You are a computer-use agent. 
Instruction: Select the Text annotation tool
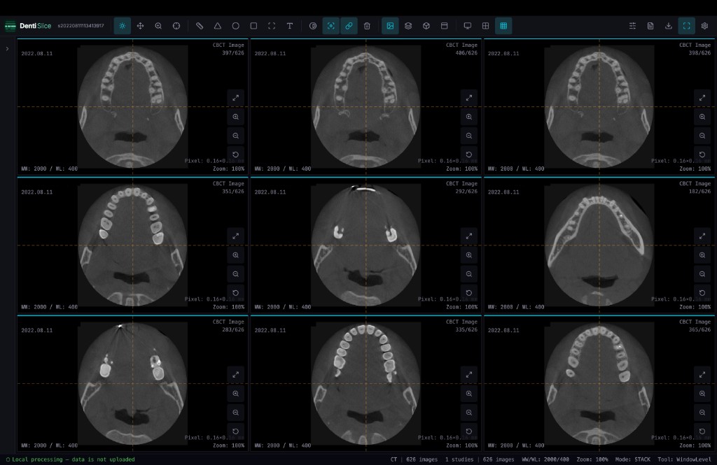coord(289,26)
